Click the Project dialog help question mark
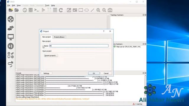189x106 pixels. pyautogui.click(x=104, y=31)
